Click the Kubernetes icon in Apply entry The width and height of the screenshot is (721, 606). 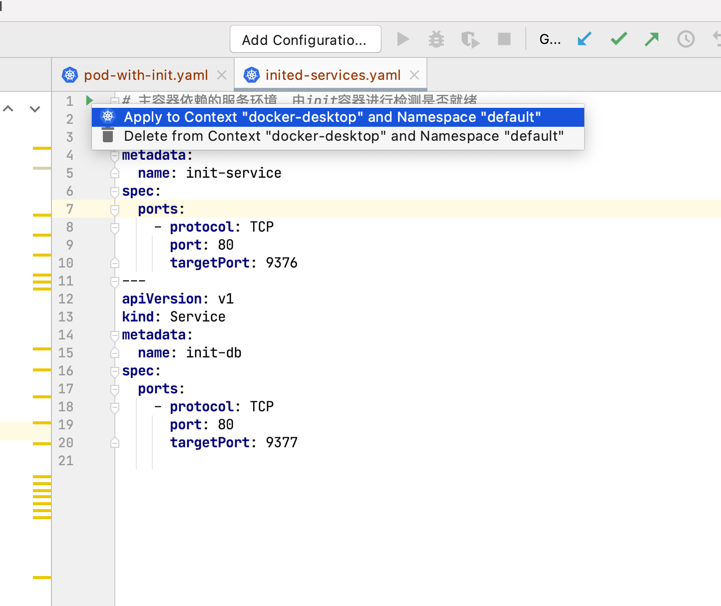(x=108, y=117)
